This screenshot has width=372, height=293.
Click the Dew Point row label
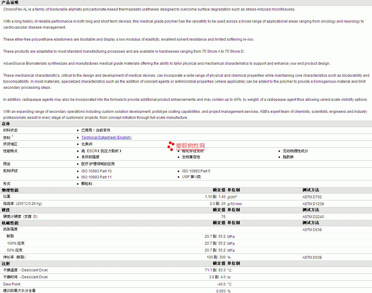[x=12, y=284]
